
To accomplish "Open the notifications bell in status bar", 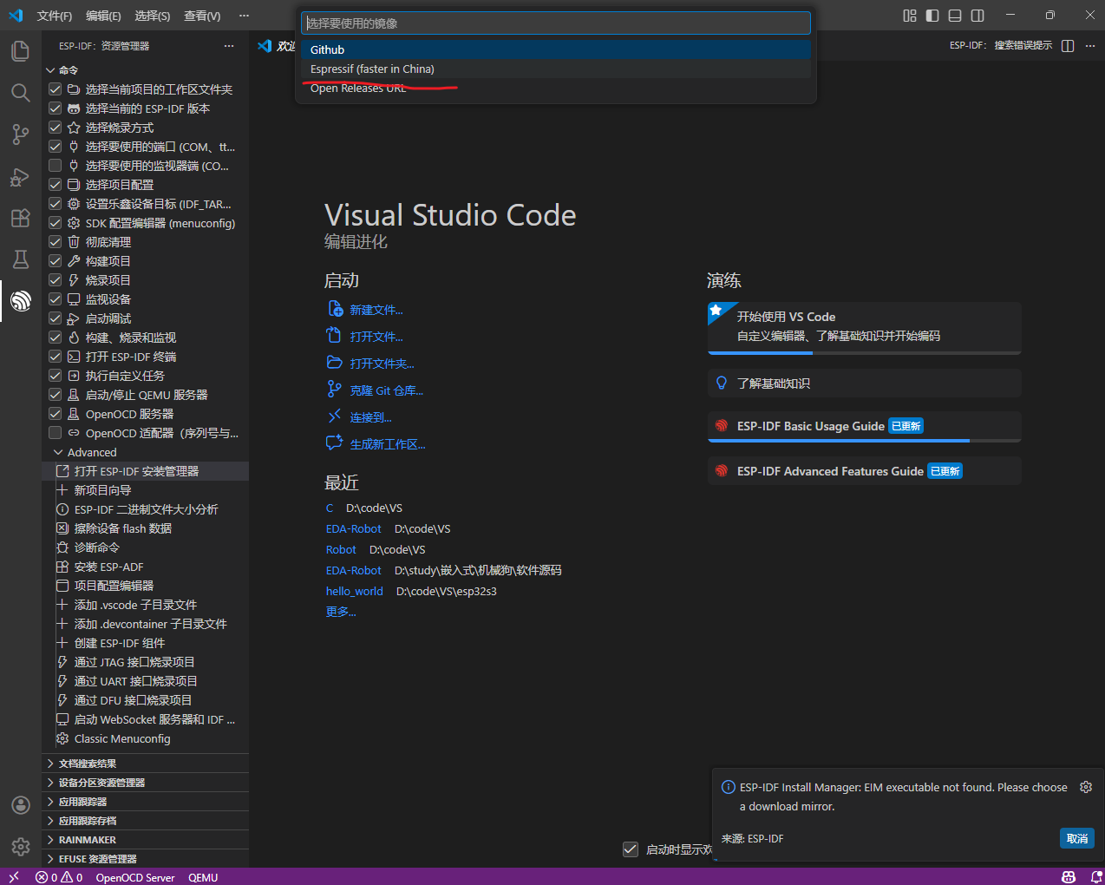I will click(x=1095, y=877).
